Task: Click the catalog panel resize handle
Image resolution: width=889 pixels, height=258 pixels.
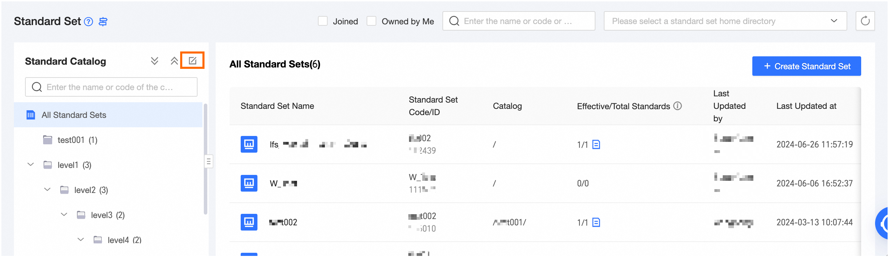Action: pos(209,161)
